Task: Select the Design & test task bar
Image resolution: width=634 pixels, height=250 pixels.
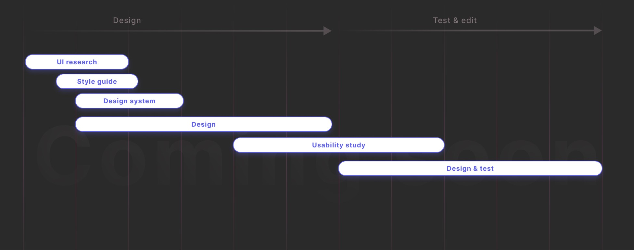Action: (x=470, y=168)
